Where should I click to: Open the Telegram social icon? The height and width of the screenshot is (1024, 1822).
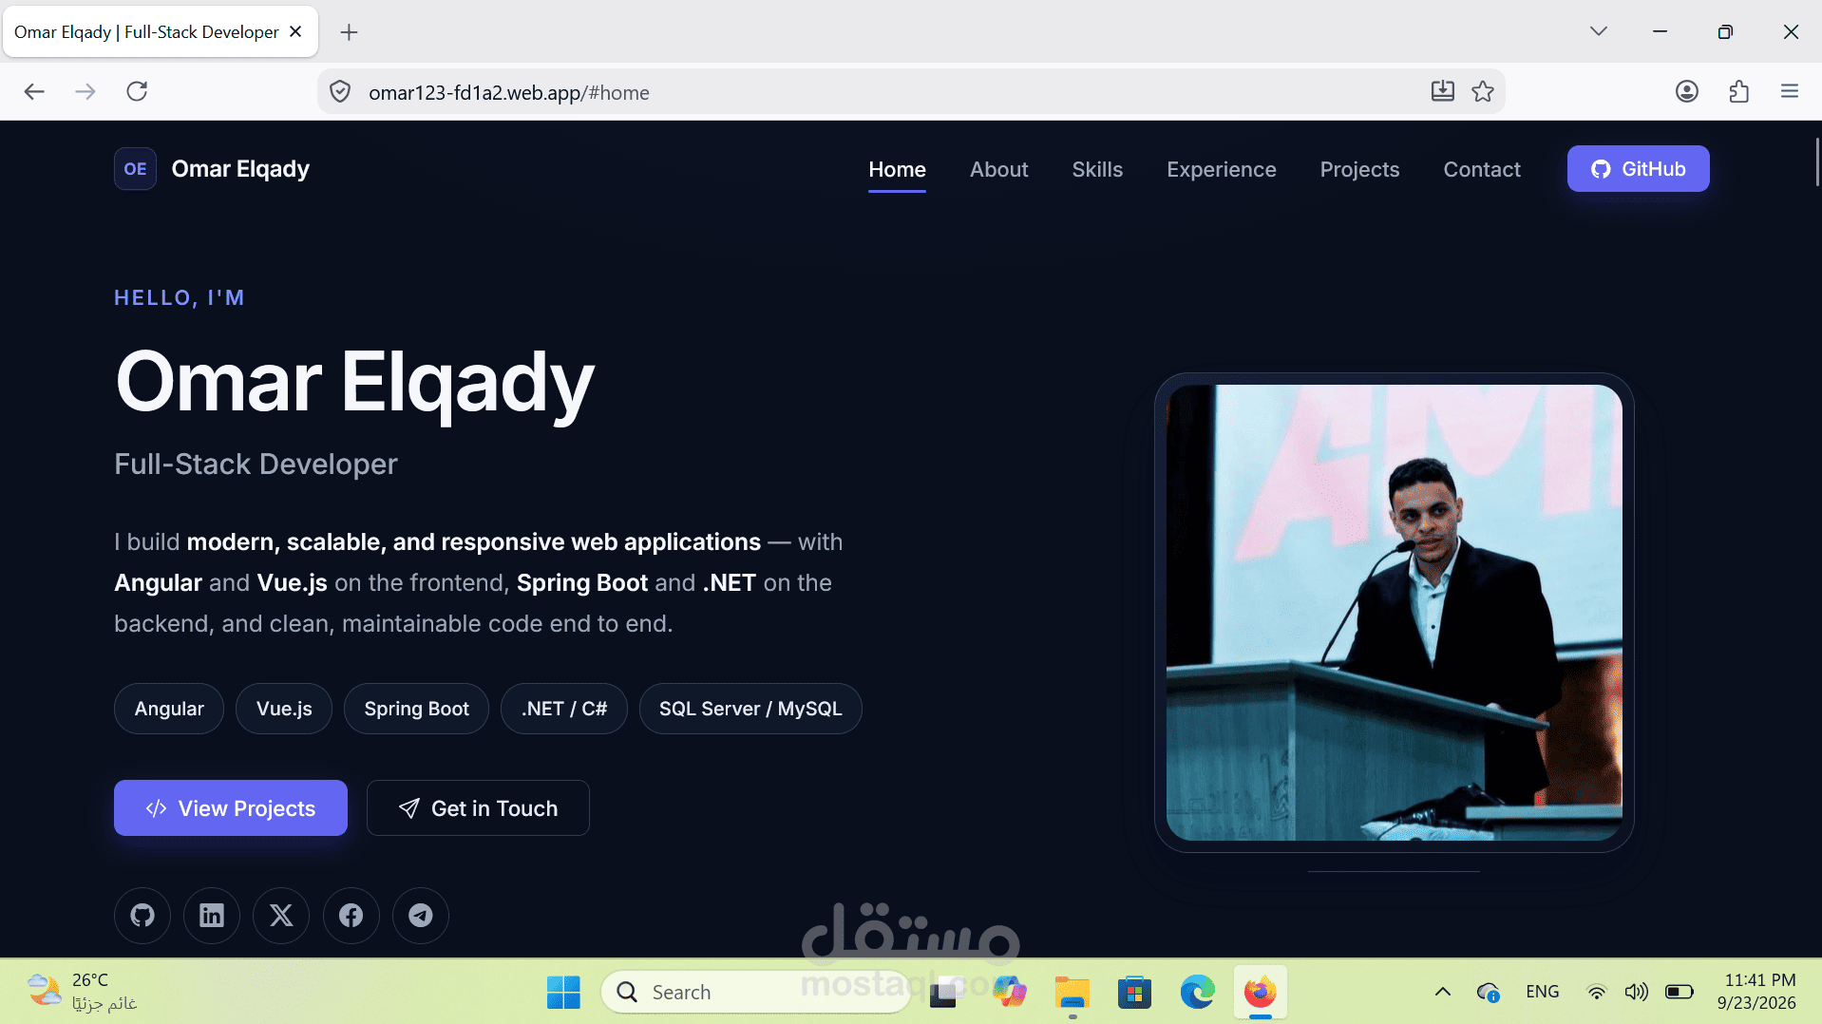pos(421,915)
